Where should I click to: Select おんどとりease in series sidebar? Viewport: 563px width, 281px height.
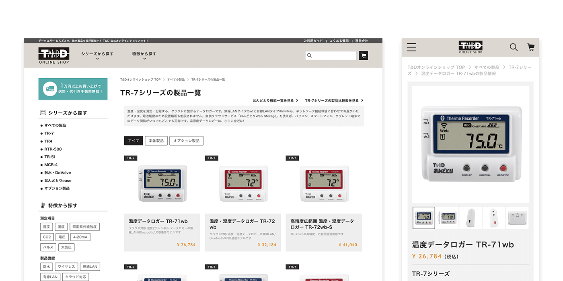(58, 181)
